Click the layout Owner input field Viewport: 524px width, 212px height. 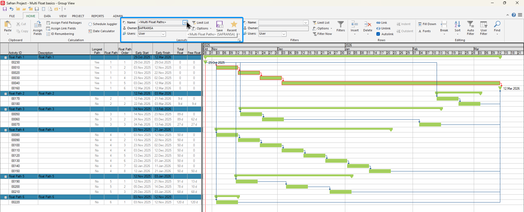(161, 28)
